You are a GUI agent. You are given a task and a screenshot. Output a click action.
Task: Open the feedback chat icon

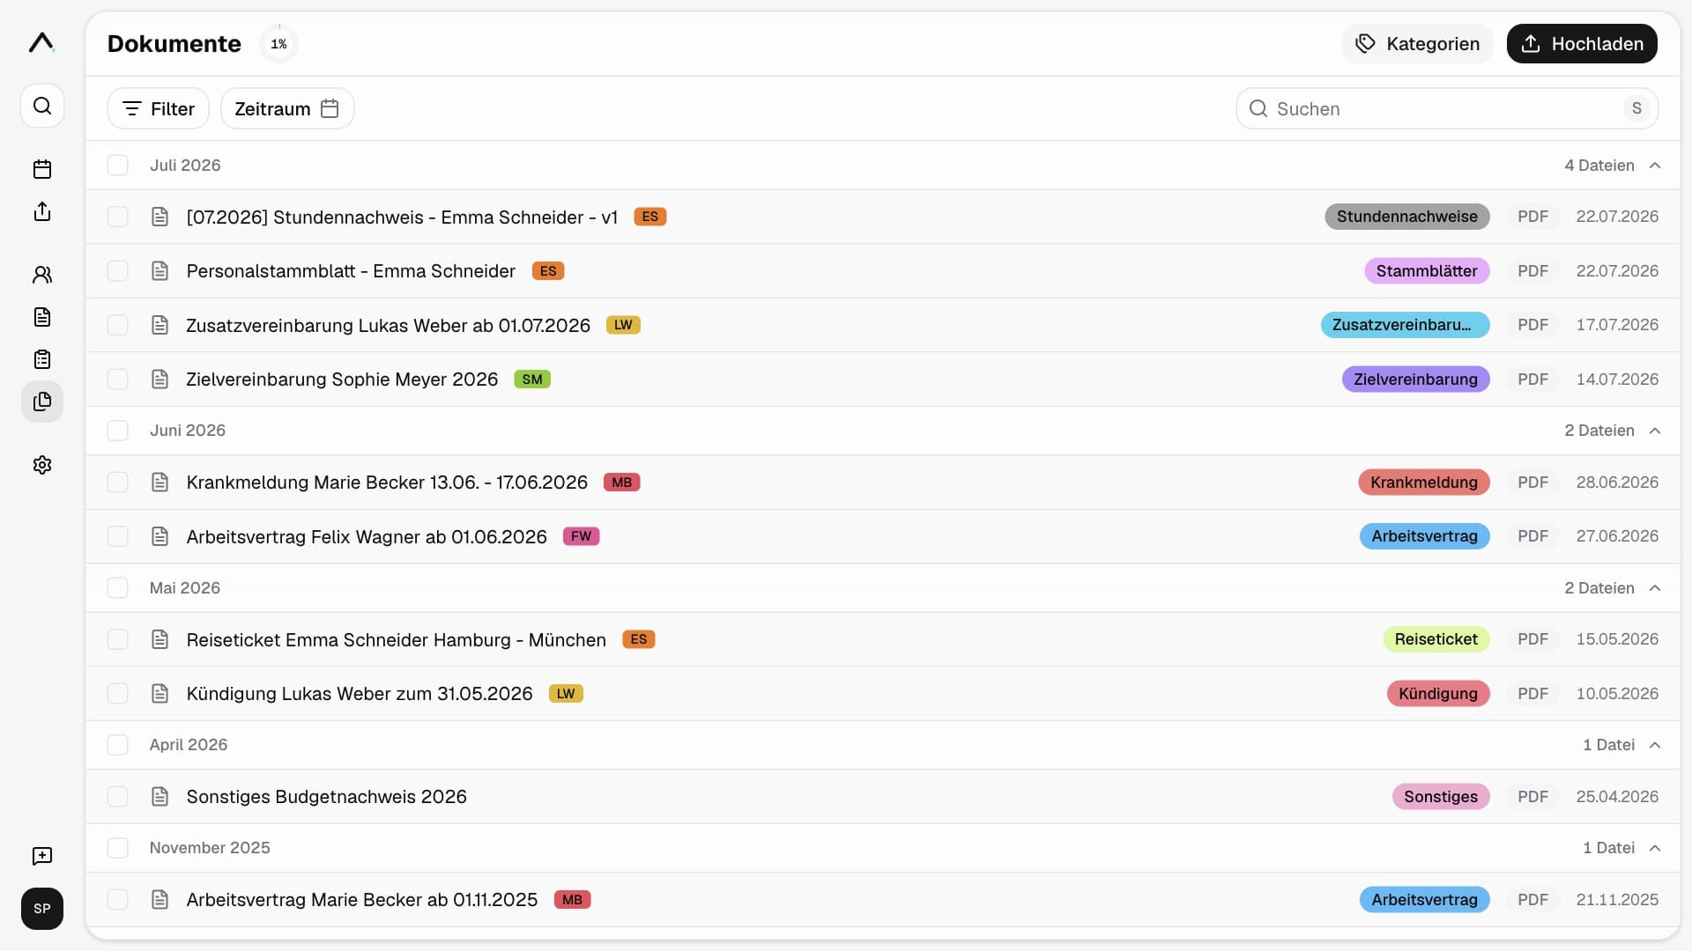[42, 856]
